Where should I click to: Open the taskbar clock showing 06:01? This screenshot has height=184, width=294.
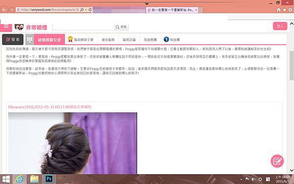(x=282, y=179)
